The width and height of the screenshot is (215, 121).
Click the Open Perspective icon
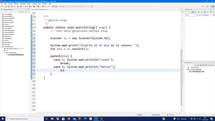(x=207, y=6)
